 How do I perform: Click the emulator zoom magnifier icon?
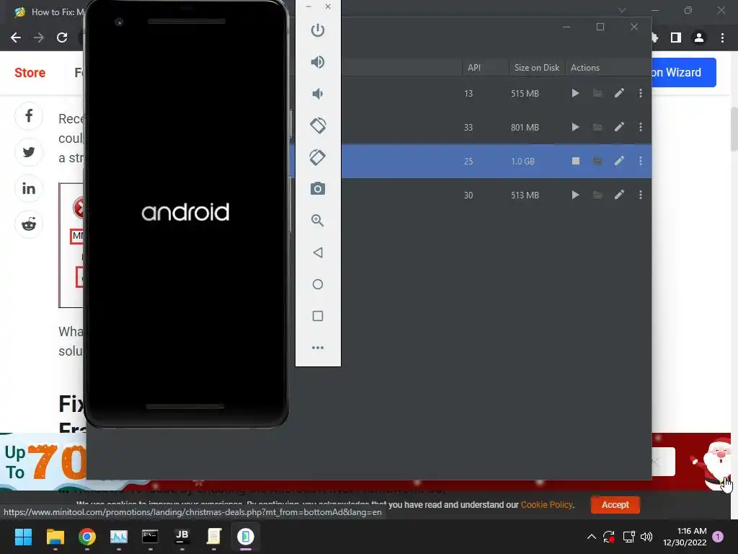tap(318, 221)
